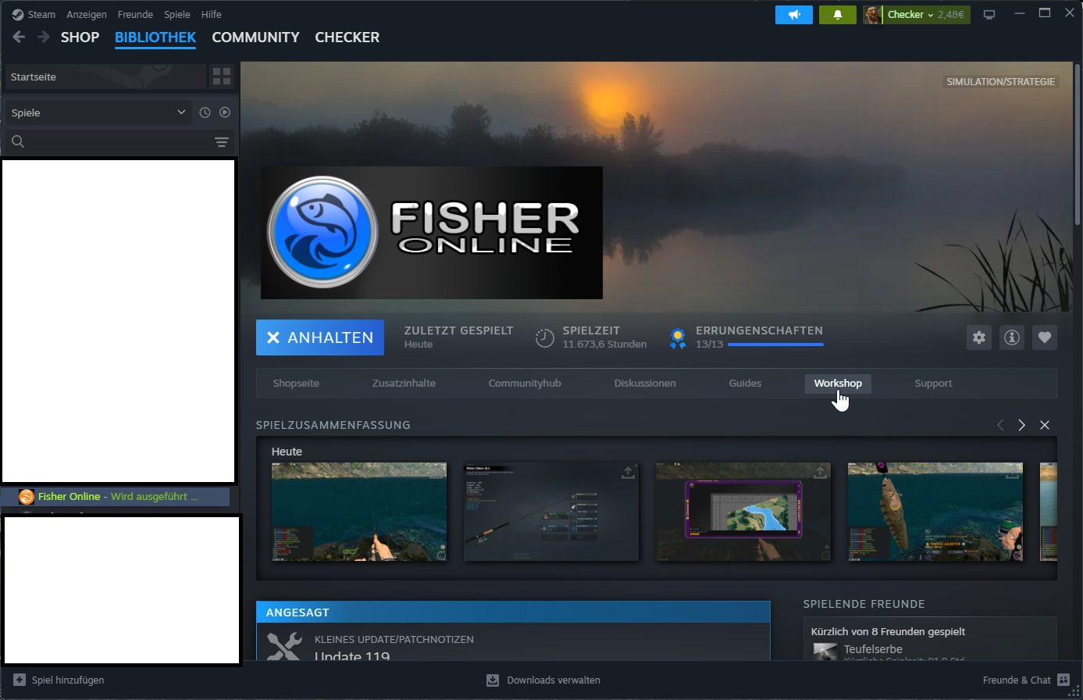
Task: Open the Workshop tab
Action: pyautogui.click(x=837, y=384)
